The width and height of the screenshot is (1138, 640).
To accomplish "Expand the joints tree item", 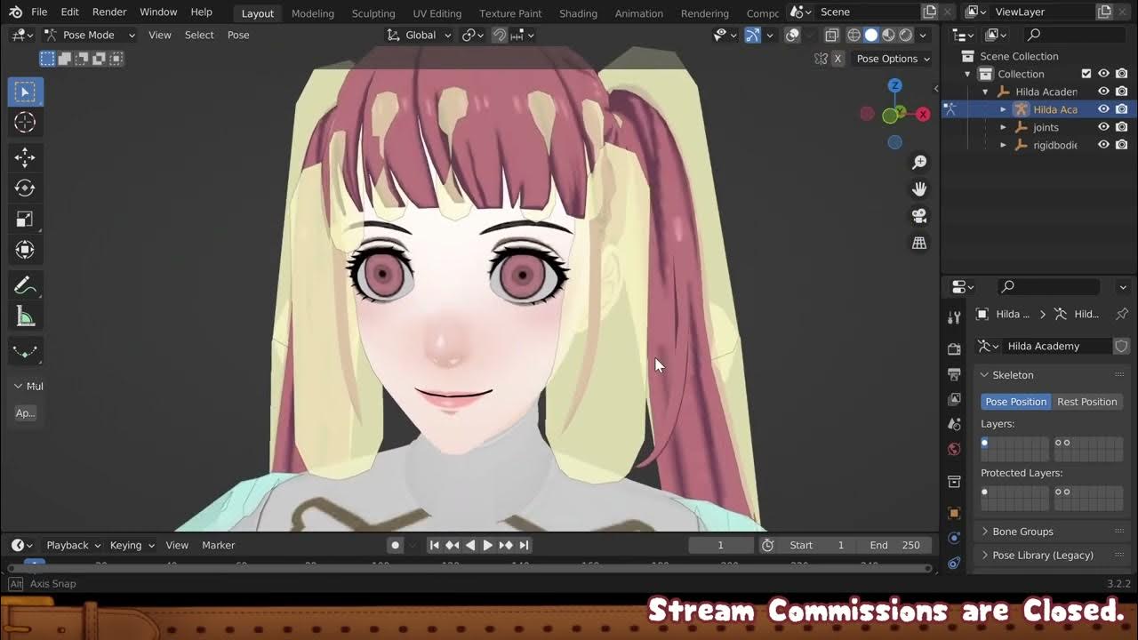I will coord(1003,127).
